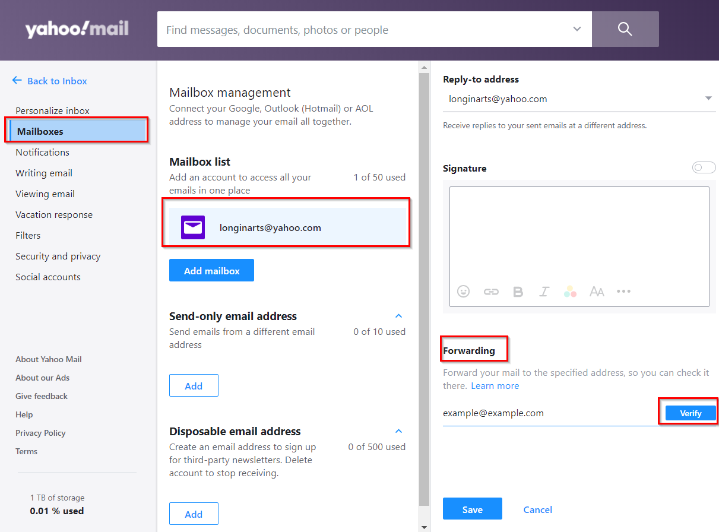
Task: Insert an emoji in the signature
Action: 464,291
